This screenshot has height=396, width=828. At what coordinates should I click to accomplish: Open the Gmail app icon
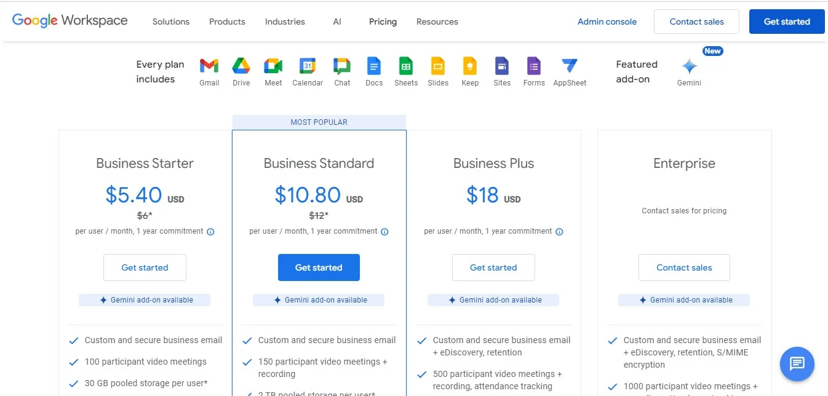[209, 65]
